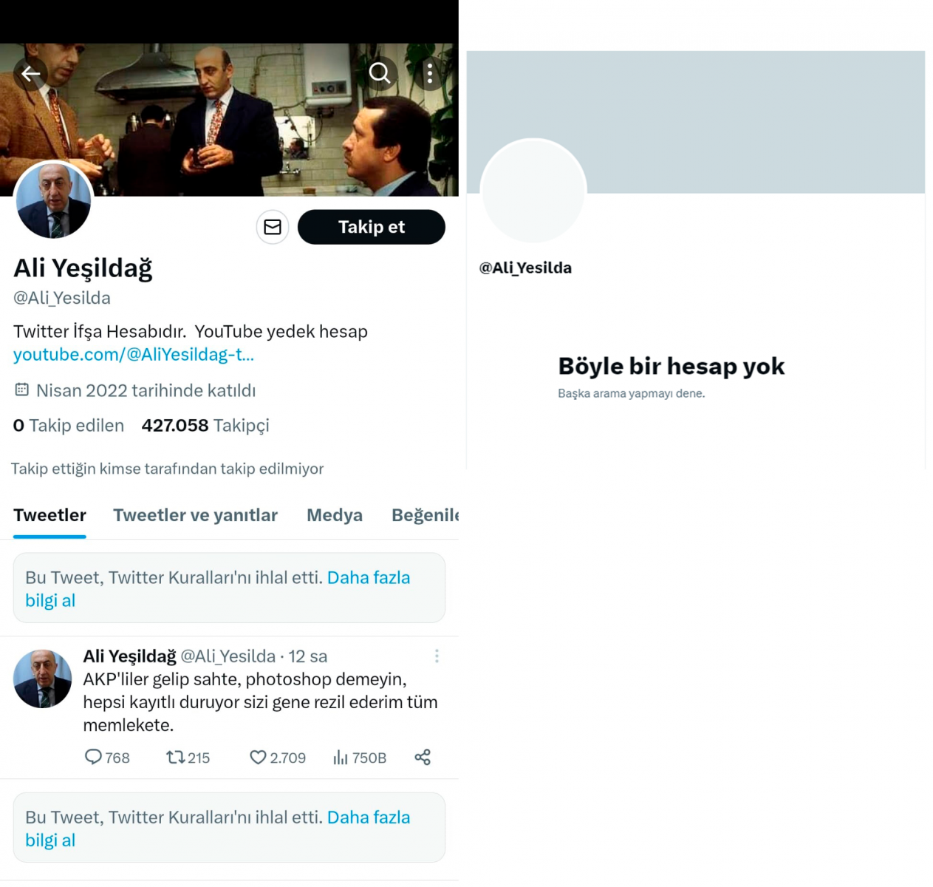Retweet the AKP'liler tweet via retweet icon
This screenshot has width=933, height=887.
(175, 757)
